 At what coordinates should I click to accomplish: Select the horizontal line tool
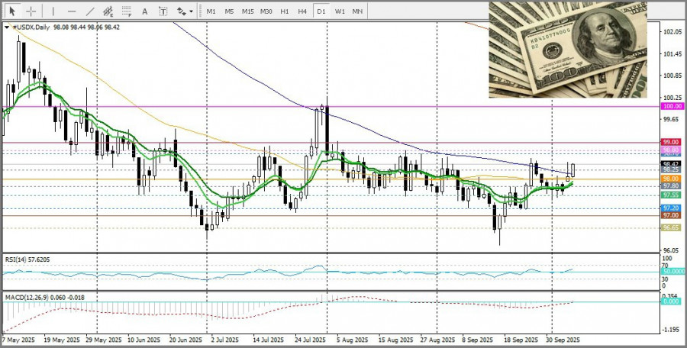coord(72,11)
